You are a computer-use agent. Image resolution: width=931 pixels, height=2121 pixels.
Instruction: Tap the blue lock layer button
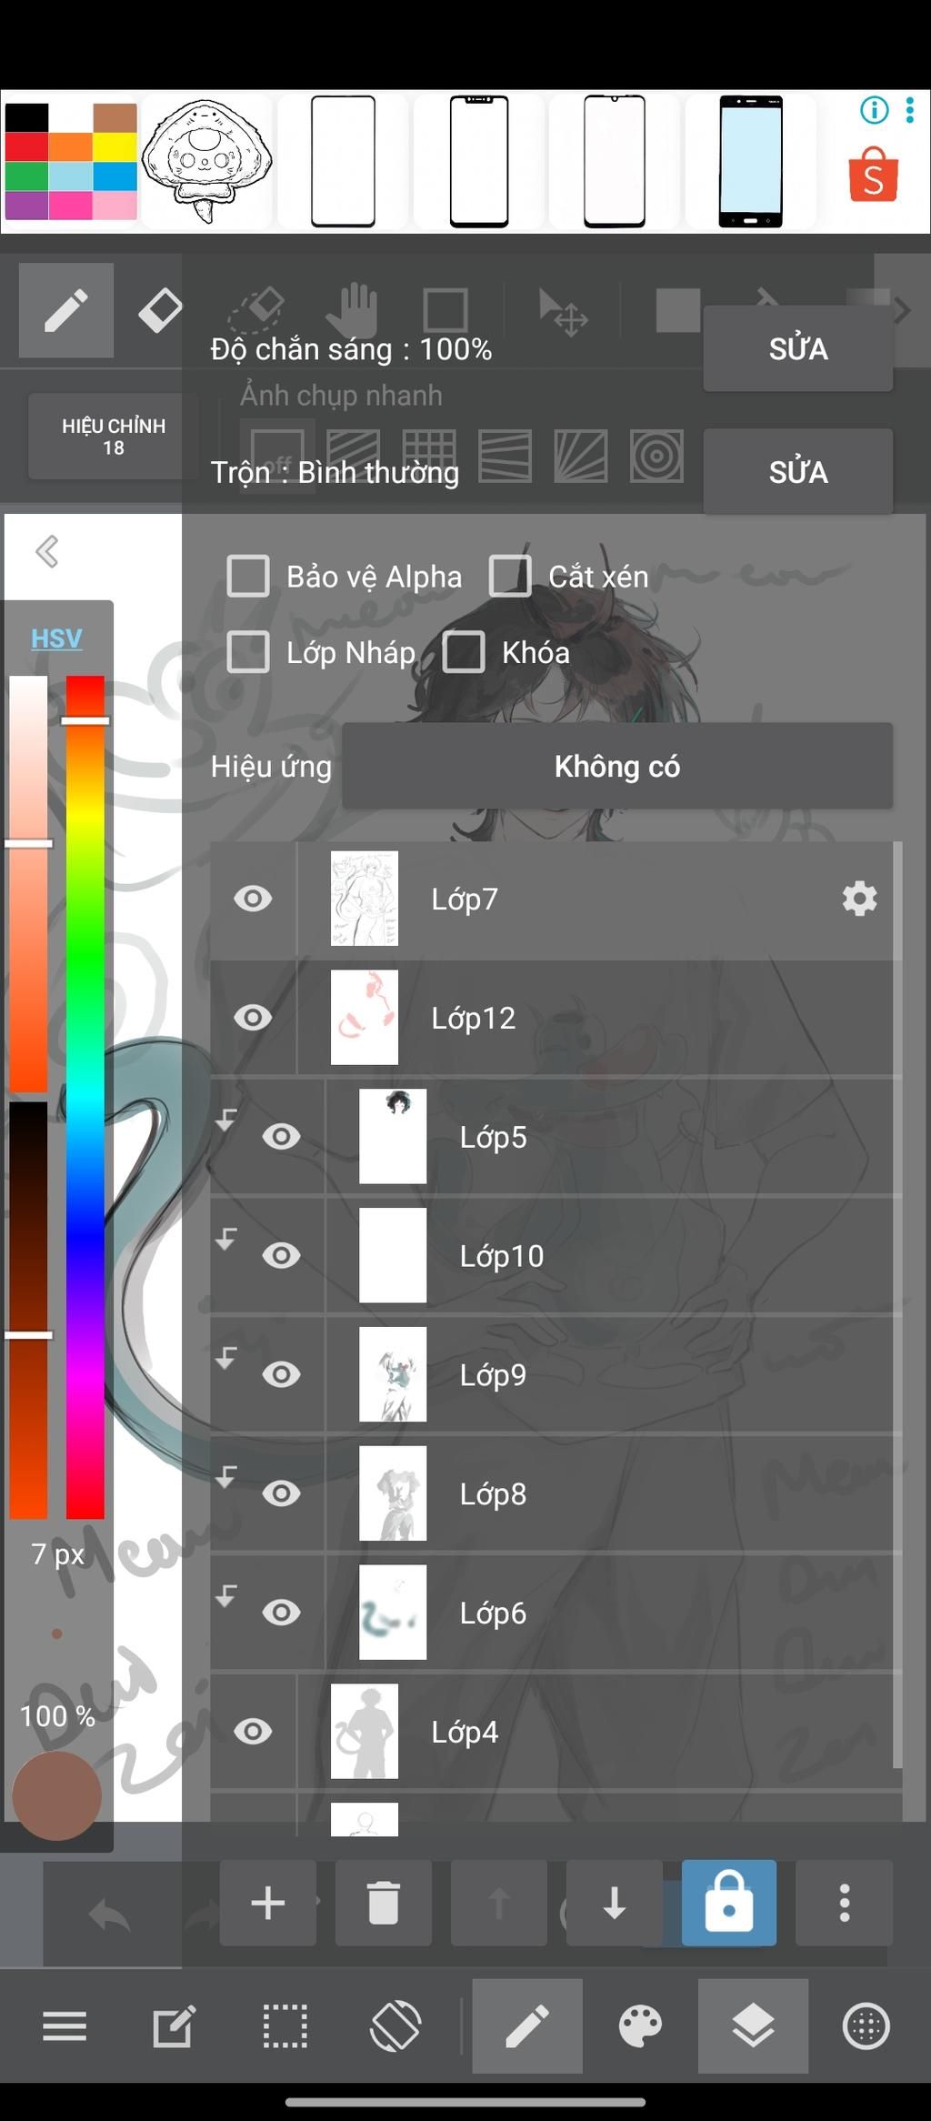729,1903
